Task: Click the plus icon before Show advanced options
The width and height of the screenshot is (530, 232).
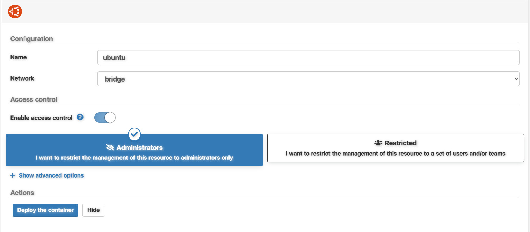Action: pos(13,175)
